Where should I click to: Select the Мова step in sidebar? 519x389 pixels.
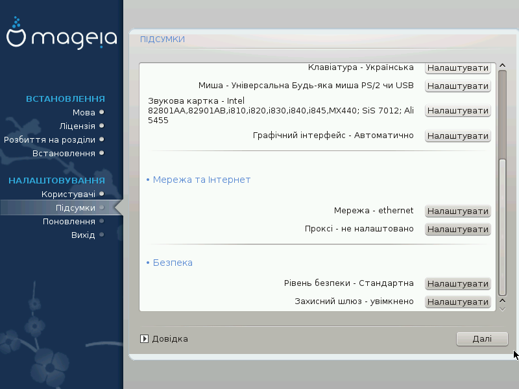coord(84,112)
